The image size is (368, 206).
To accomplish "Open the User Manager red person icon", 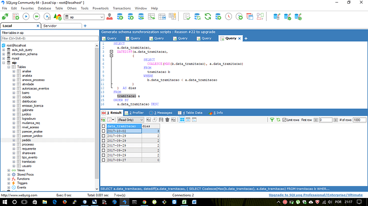I will [x=109, y=17].
